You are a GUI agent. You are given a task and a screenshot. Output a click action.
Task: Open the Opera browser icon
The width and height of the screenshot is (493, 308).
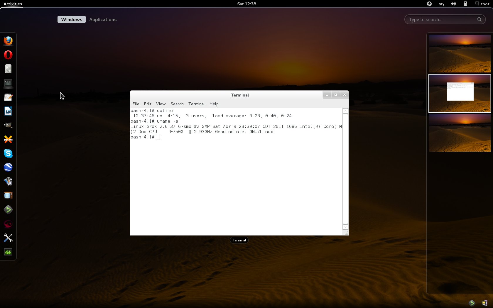point(8,55)
